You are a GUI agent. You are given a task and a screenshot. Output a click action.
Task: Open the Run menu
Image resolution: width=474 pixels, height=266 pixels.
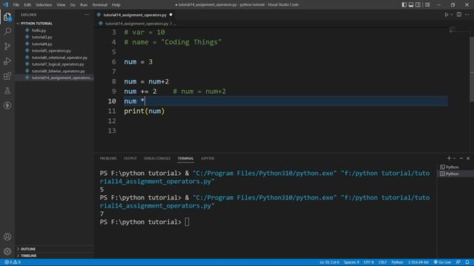(84, 4)
